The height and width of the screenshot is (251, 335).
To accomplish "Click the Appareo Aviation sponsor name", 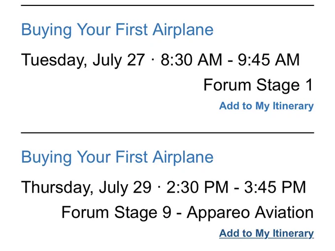I will pos(250,213).
